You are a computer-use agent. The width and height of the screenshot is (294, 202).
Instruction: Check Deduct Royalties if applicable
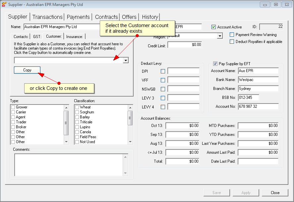[x=232, y=42]
